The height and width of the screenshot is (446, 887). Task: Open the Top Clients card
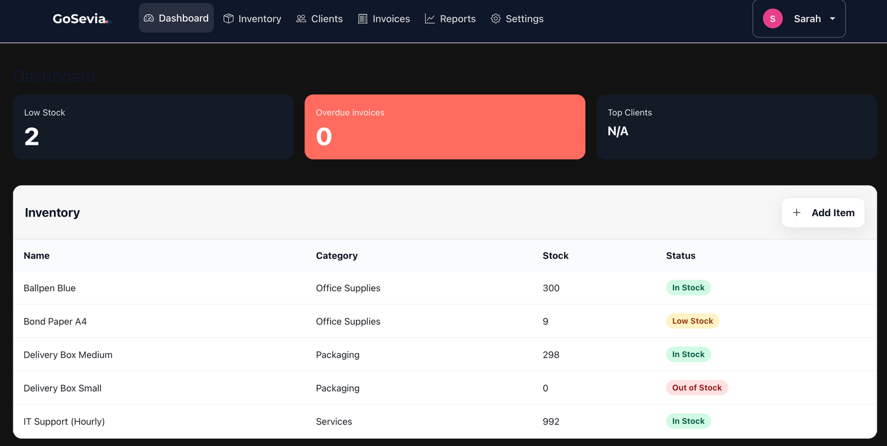[736, 127]
